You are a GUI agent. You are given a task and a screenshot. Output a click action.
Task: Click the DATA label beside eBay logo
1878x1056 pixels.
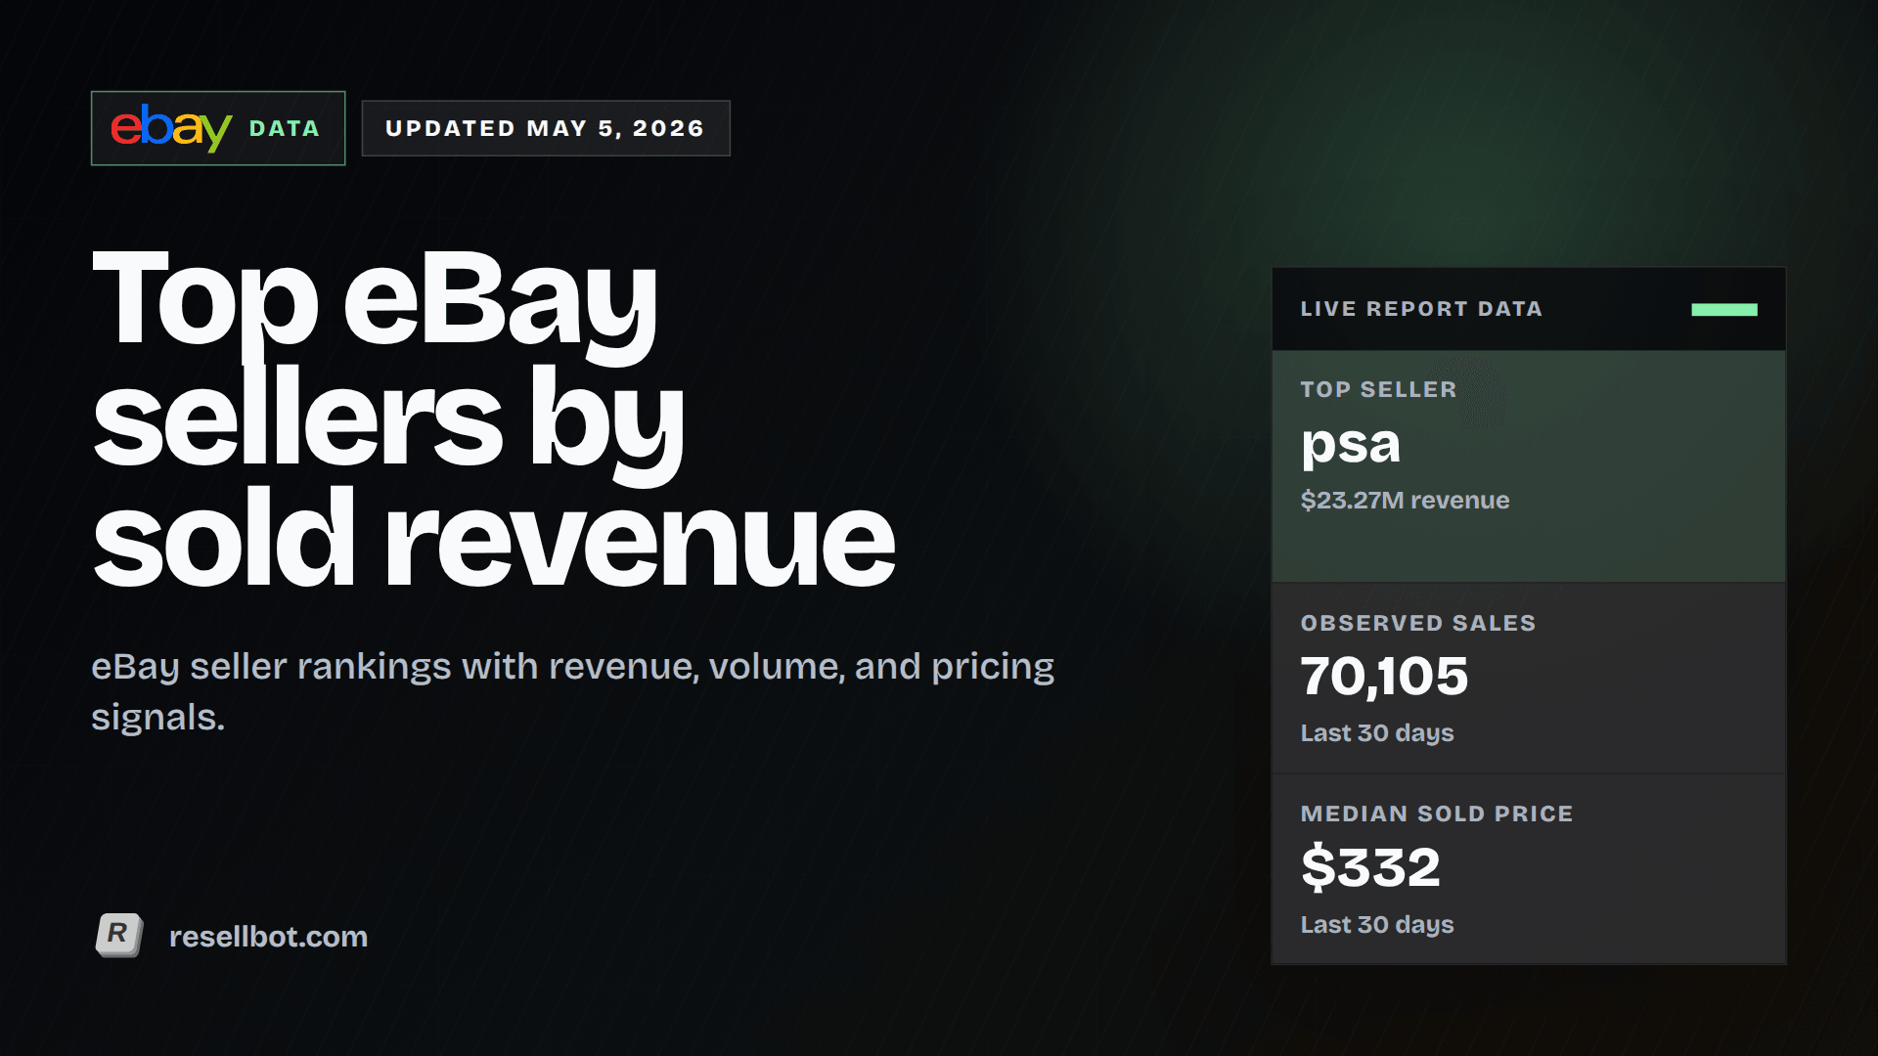tap(285, 128)
